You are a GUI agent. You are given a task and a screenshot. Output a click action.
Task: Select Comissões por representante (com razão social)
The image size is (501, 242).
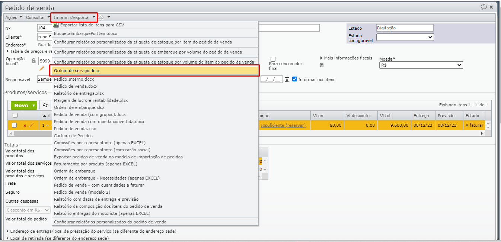[155, 150]
